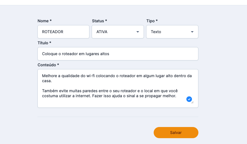
Task: Click the "Nome *" label
Action: click(45, 21)
